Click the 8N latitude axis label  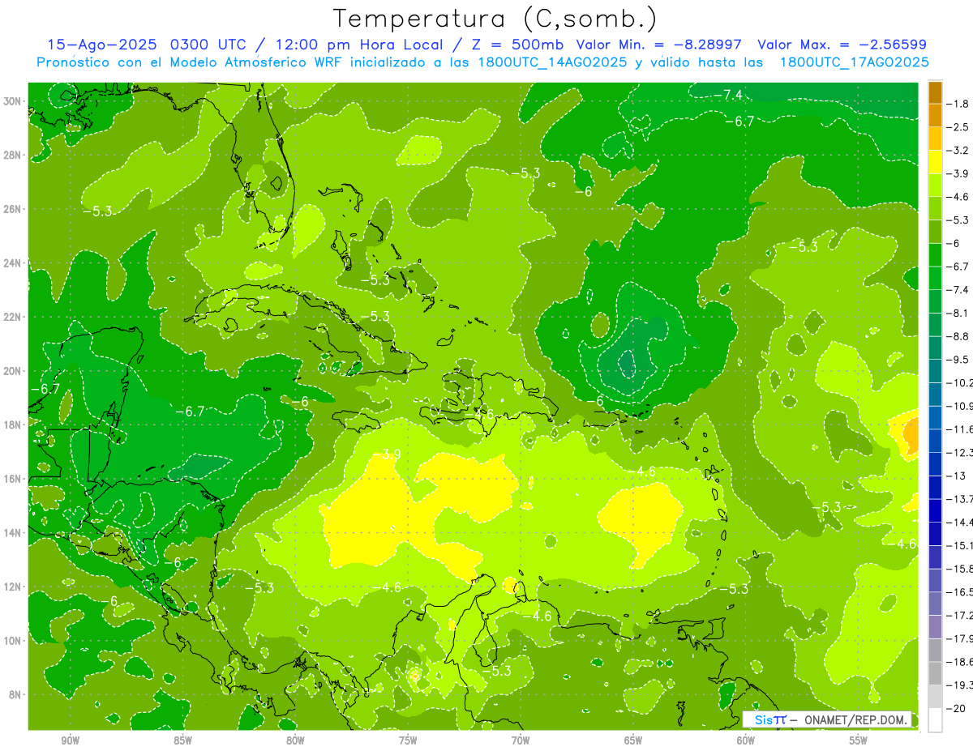click(15, 695)
